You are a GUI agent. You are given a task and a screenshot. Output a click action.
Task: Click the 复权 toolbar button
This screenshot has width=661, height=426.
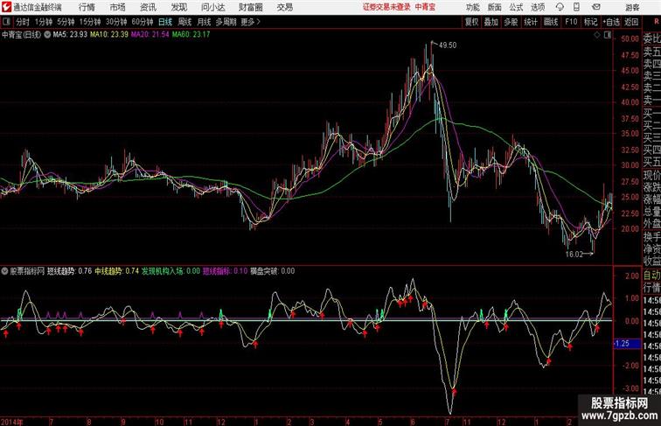471,22
